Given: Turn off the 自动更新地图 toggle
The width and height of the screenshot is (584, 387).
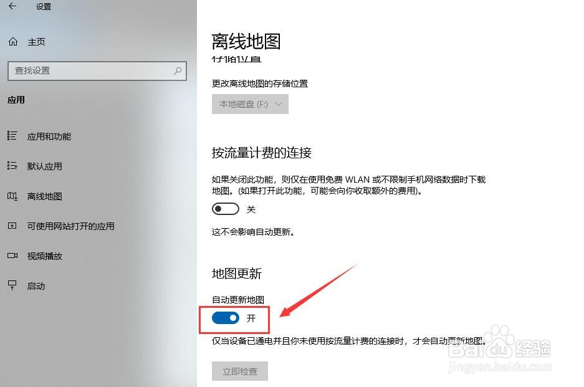Looking at the screenshot, I should (226, 318).
